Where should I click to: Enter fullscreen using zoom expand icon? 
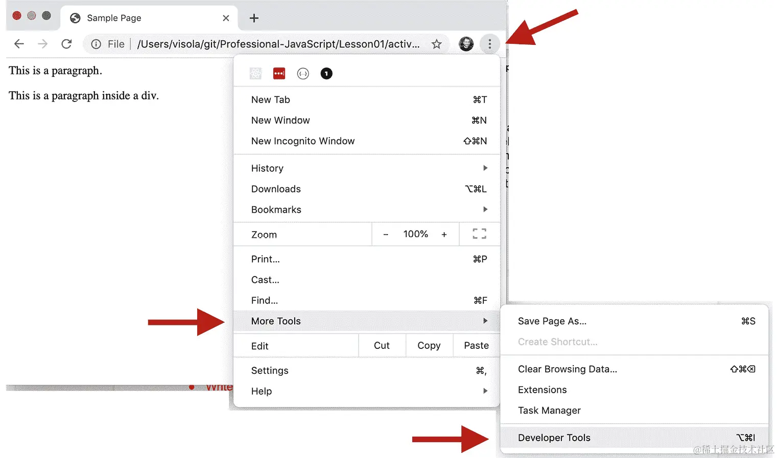pos(479,234)
